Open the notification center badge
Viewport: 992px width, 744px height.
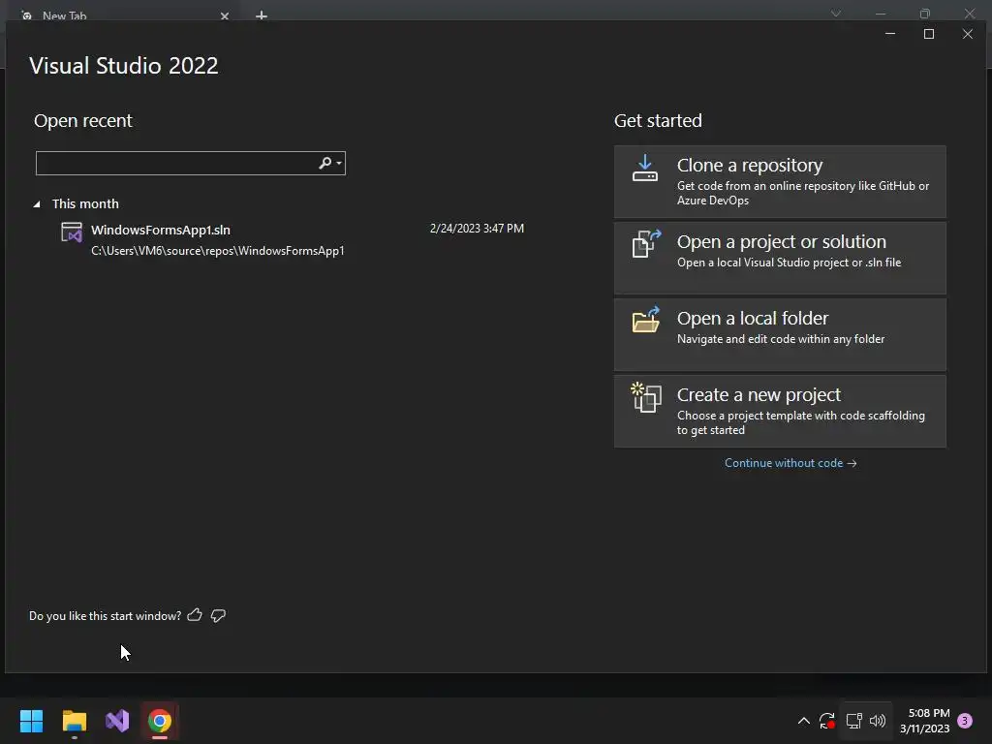965,721
